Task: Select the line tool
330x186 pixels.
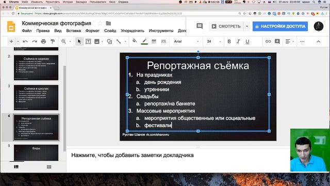Action: [119, 41]
